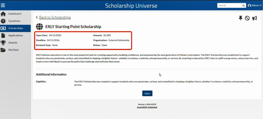Viewport: 263px width, 119px height.
Task: Pin this scholarship with the pushpin icon
Action: click(x=241, y=18)
